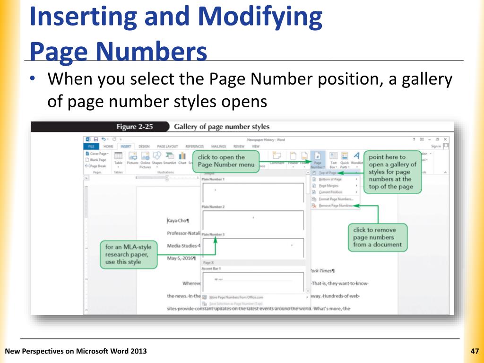This screenshot has height=363, width=484.
Task: Click the Page Number button
Action: (318, 160)
